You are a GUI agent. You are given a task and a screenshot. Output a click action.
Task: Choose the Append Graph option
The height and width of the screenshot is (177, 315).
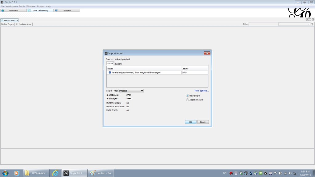(x=188, y=100)
